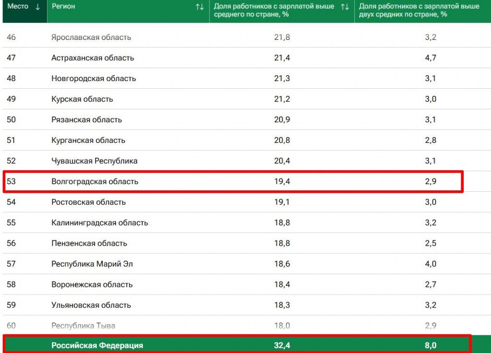Screen dimensions: 491x353
Task: Click sort arrows for share above average salary
Action: (344, 7)
